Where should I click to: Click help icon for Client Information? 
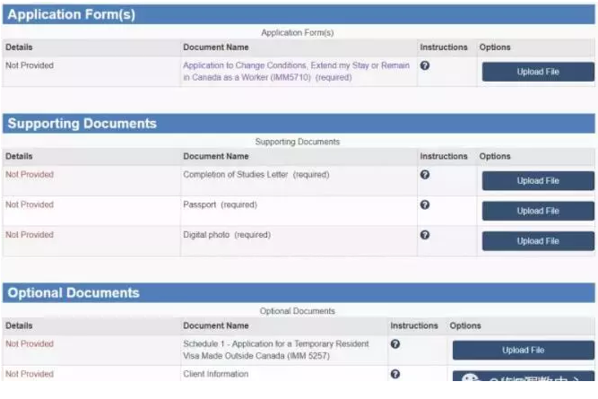tap(395, 375)
